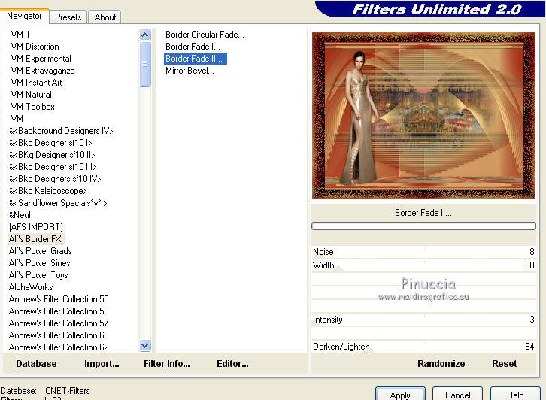Select &<Bkg Kaleidoscope> category
This screenshot has width=546, height=400.
(x=48, y=191)
